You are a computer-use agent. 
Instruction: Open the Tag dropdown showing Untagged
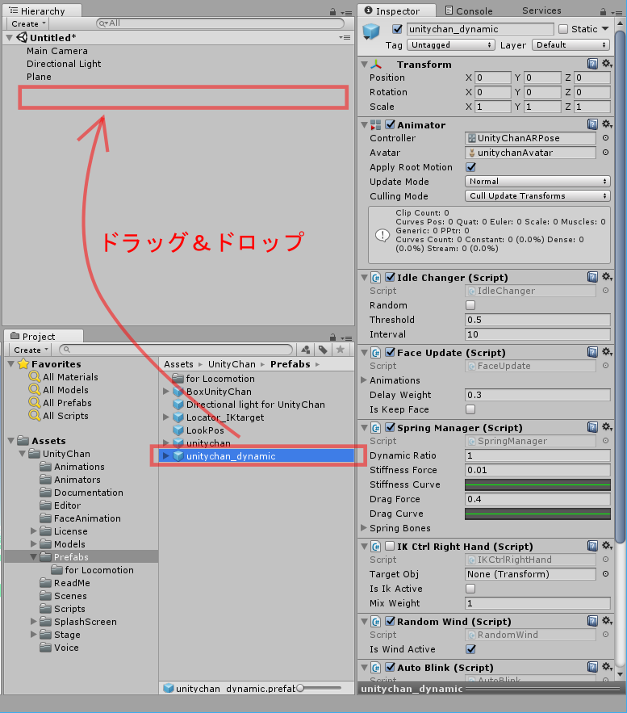pyautogui.click(x=450, y=44)
